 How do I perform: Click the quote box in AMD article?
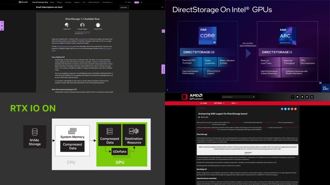click(x=248, y=150)
